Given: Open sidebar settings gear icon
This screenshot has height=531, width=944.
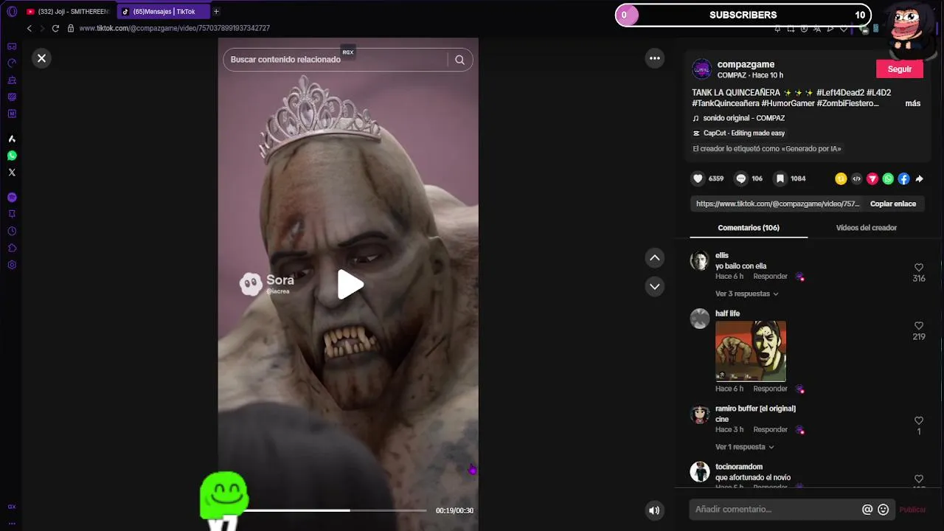Looking at the screenshot, I should click(x=12, y=265).
